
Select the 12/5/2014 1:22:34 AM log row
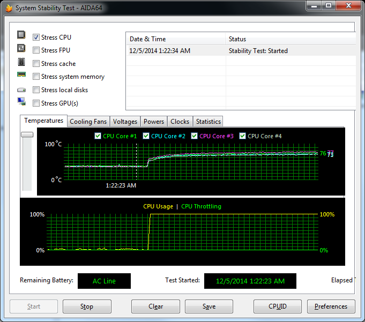[241, 51]
